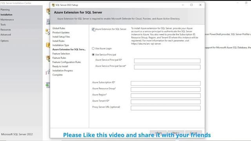Close the SQL Server 2022 Setup window
Screen dimensions: 251x141
200,5
